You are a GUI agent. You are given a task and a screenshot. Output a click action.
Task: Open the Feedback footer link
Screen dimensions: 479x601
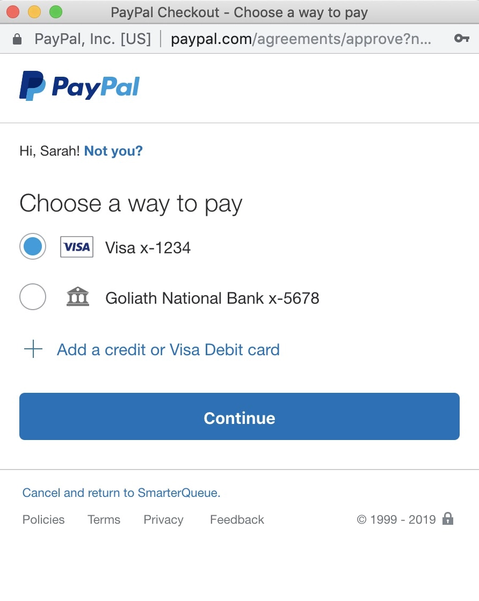click(237, 519)
